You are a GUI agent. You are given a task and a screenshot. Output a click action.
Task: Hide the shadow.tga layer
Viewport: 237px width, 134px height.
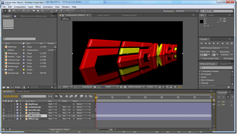point(4,113)
